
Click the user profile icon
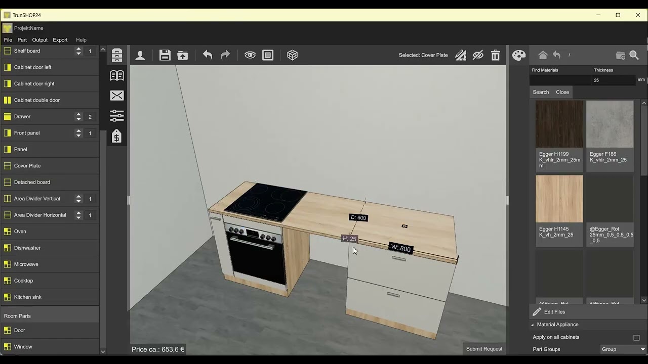tap(140, 55)
